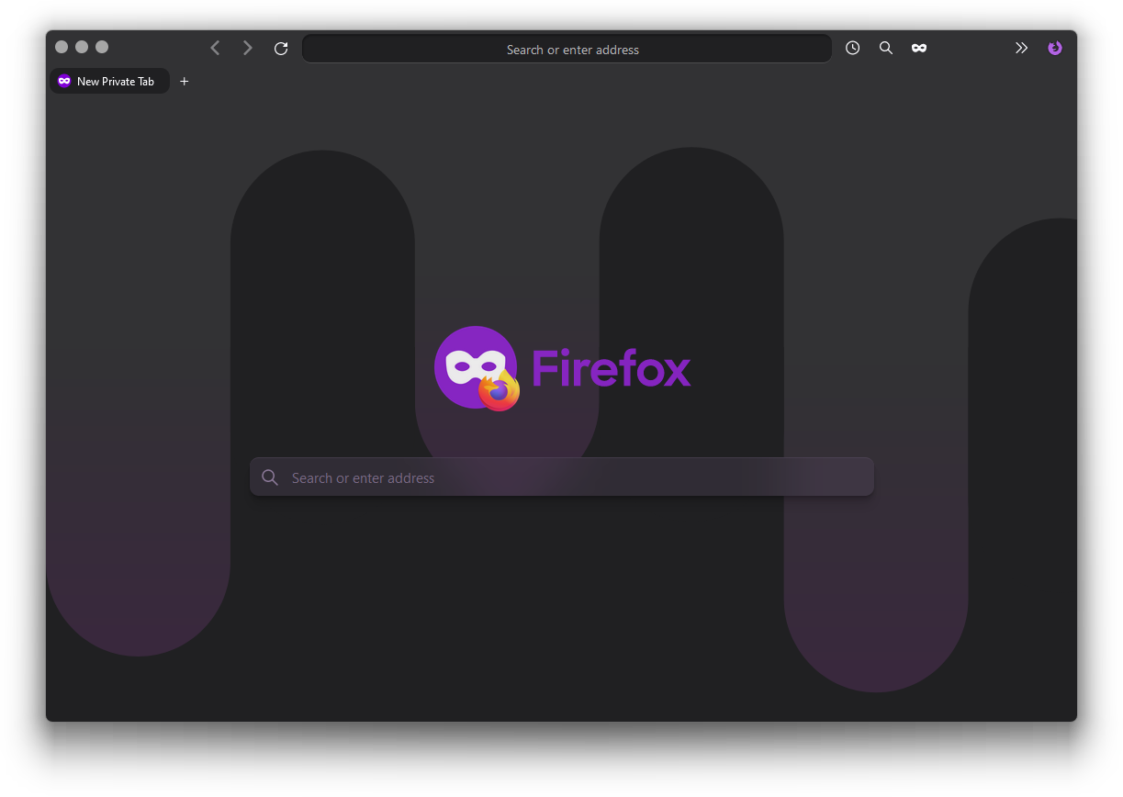Enter full screen with the green window button

pos(102,46)
